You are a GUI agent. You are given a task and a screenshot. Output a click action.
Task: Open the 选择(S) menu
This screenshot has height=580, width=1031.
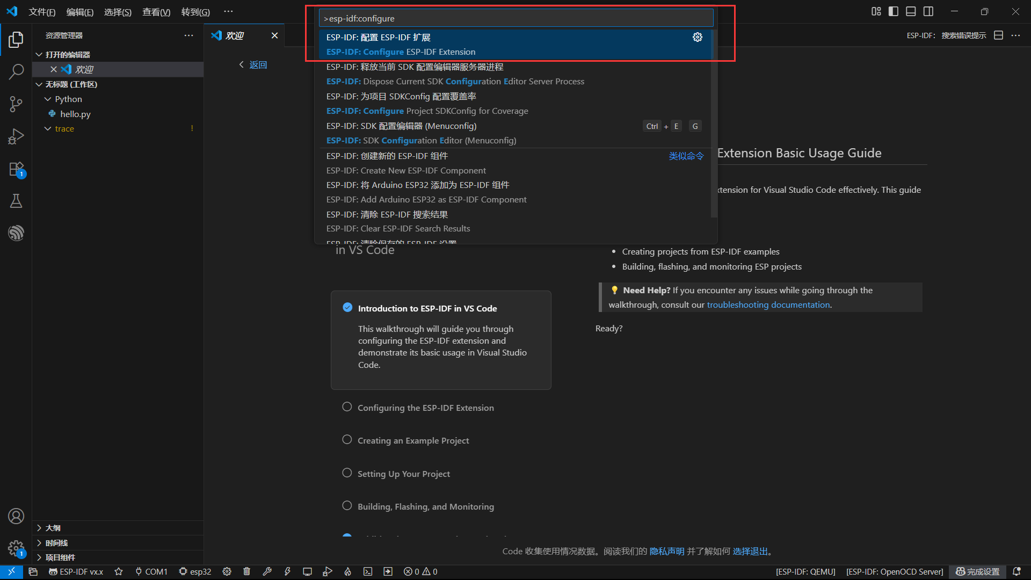(118, 12)
